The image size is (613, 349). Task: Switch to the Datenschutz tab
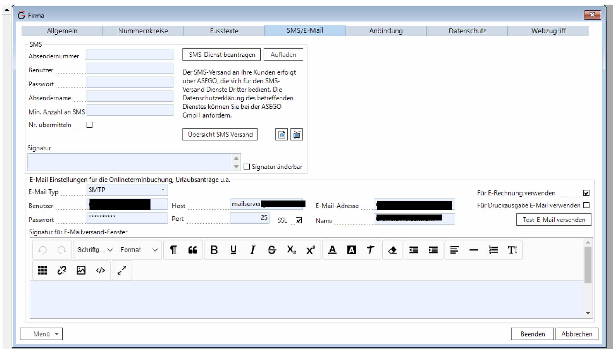467,31
